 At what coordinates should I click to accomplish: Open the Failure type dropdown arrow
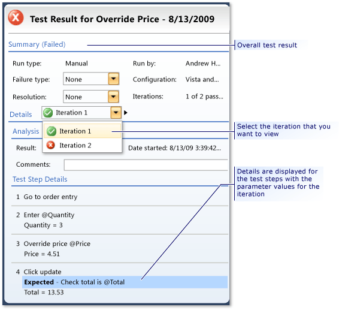[114, 79]
